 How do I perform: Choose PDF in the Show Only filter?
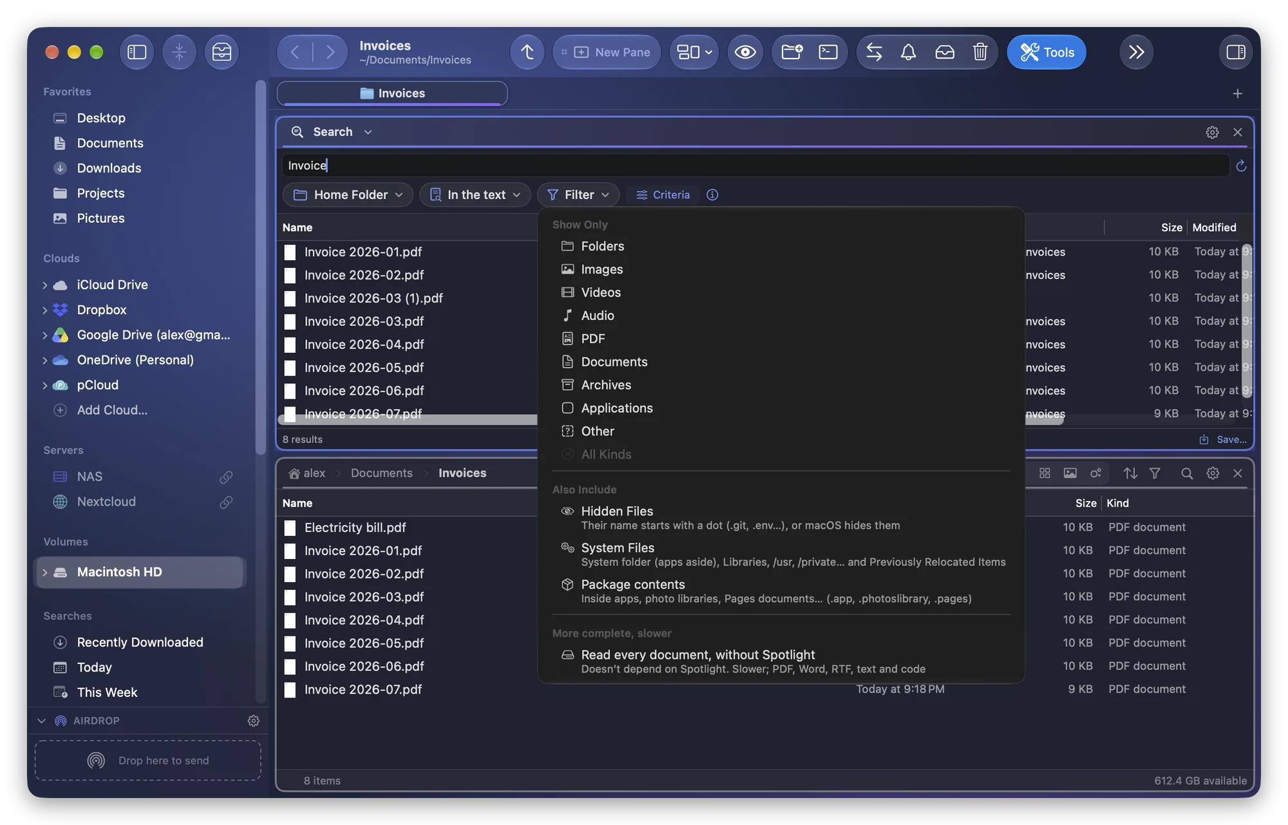coord(781,339)
